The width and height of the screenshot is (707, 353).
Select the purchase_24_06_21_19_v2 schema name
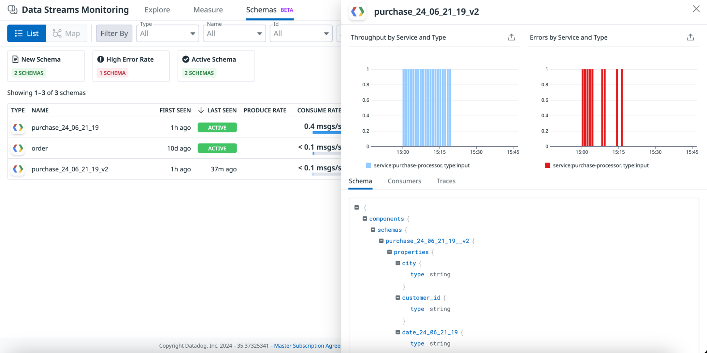(x=70, y=169)
